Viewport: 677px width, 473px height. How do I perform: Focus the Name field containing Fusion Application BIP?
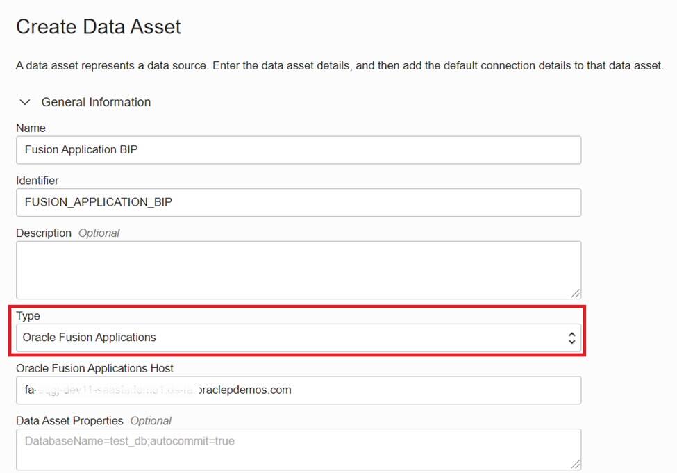tap(299, 149)
